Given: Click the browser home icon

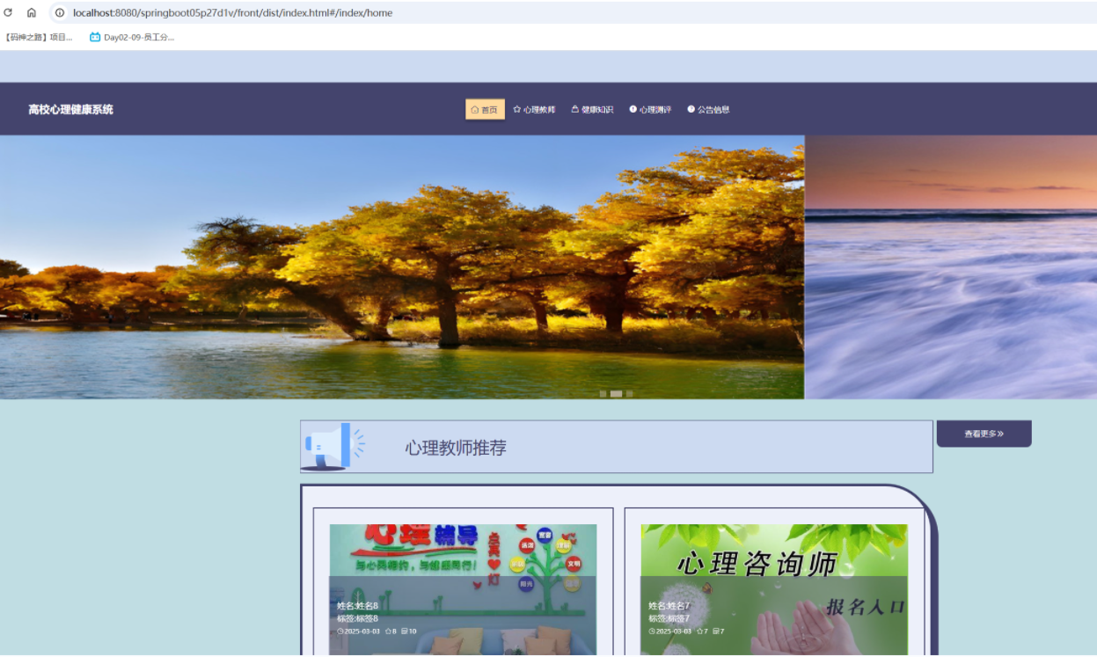Looking at the screenshot, I should click(x=32, y=12).
